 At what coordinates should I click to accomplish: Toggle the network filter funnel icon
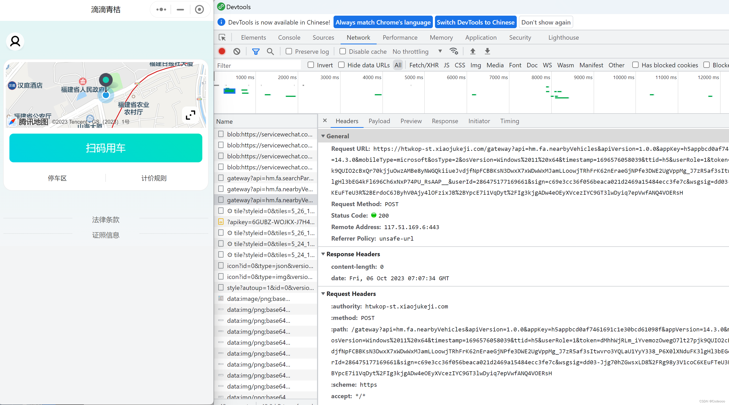pos(256,51)
